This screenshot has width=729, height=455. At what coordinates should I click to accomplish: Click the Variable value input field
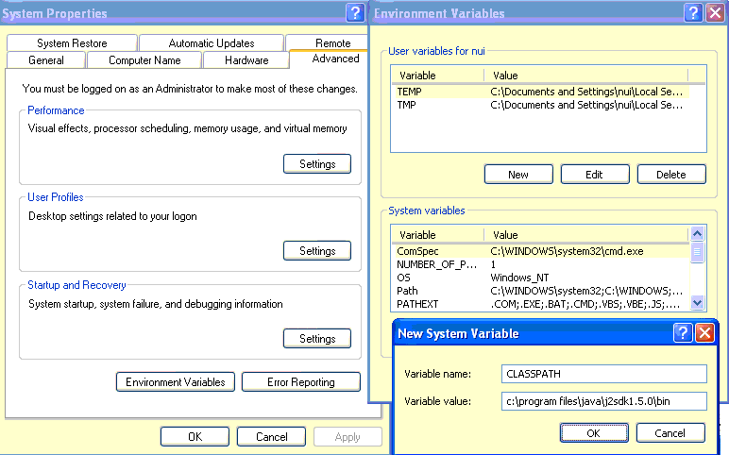604,401
